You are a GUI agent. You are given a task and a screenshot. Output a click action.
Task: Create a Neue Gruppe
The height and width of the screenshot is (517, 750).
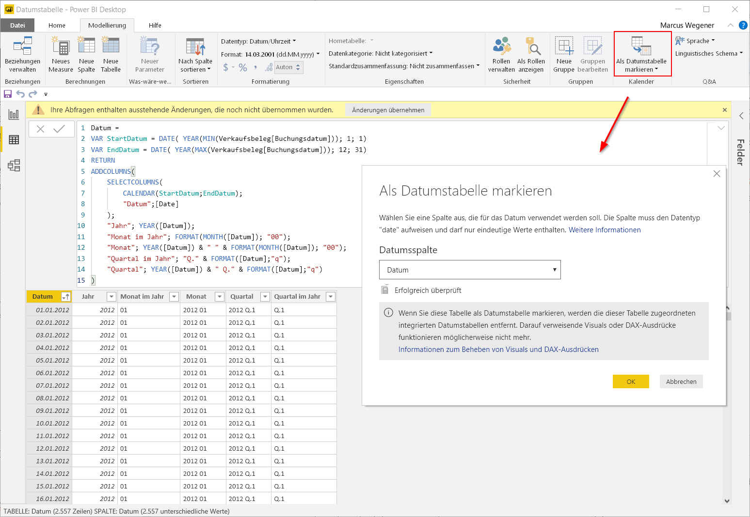pos(564,55)
